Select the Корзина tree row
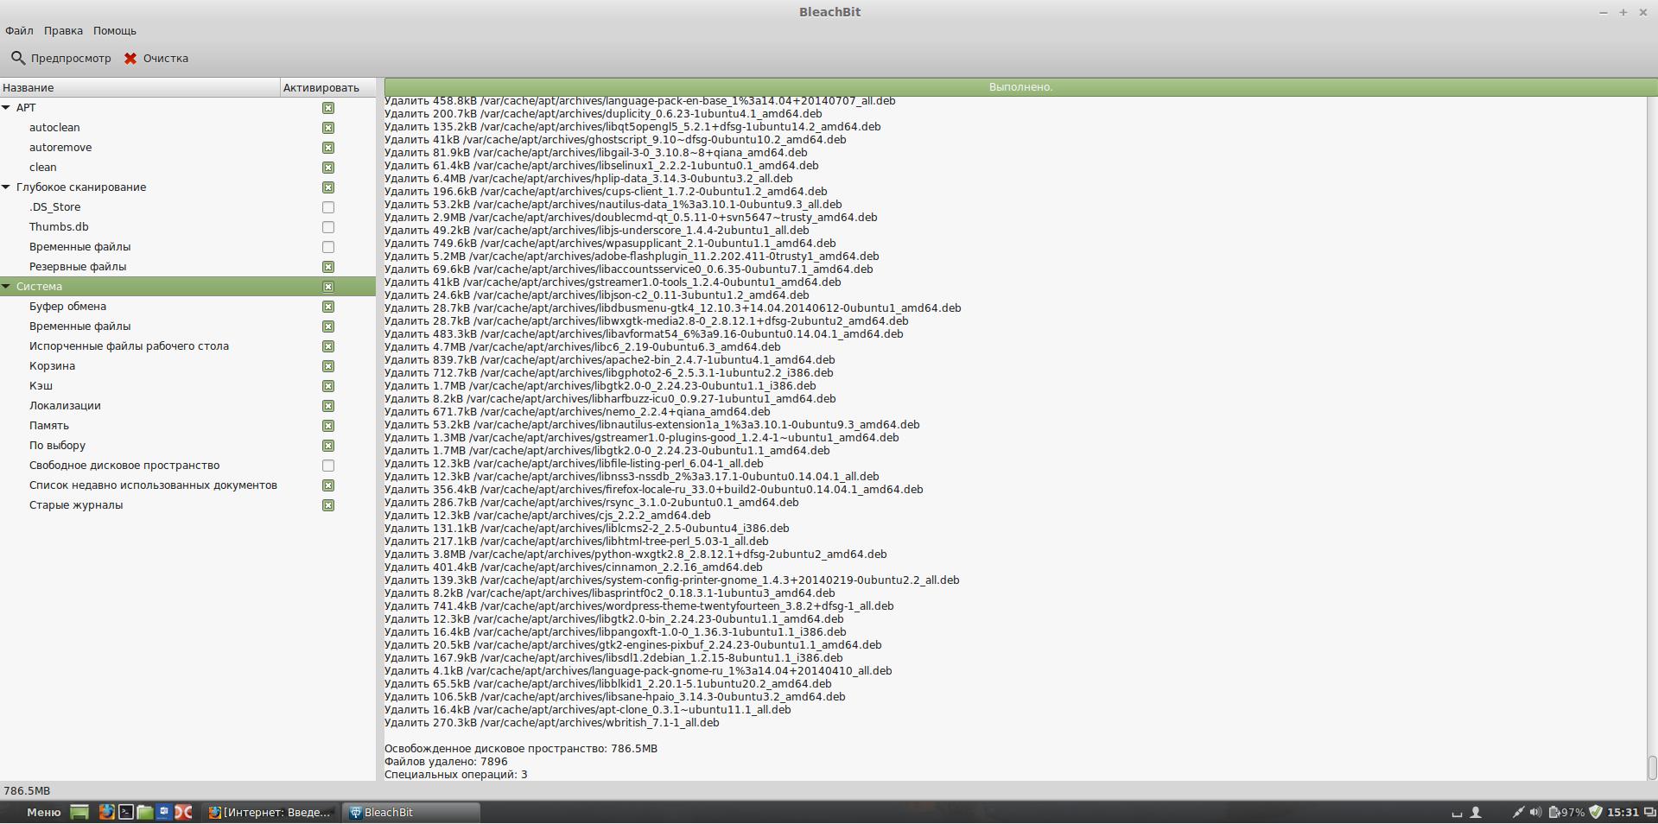This screenshot has height=824, width=1658. (x=187, y=366)
